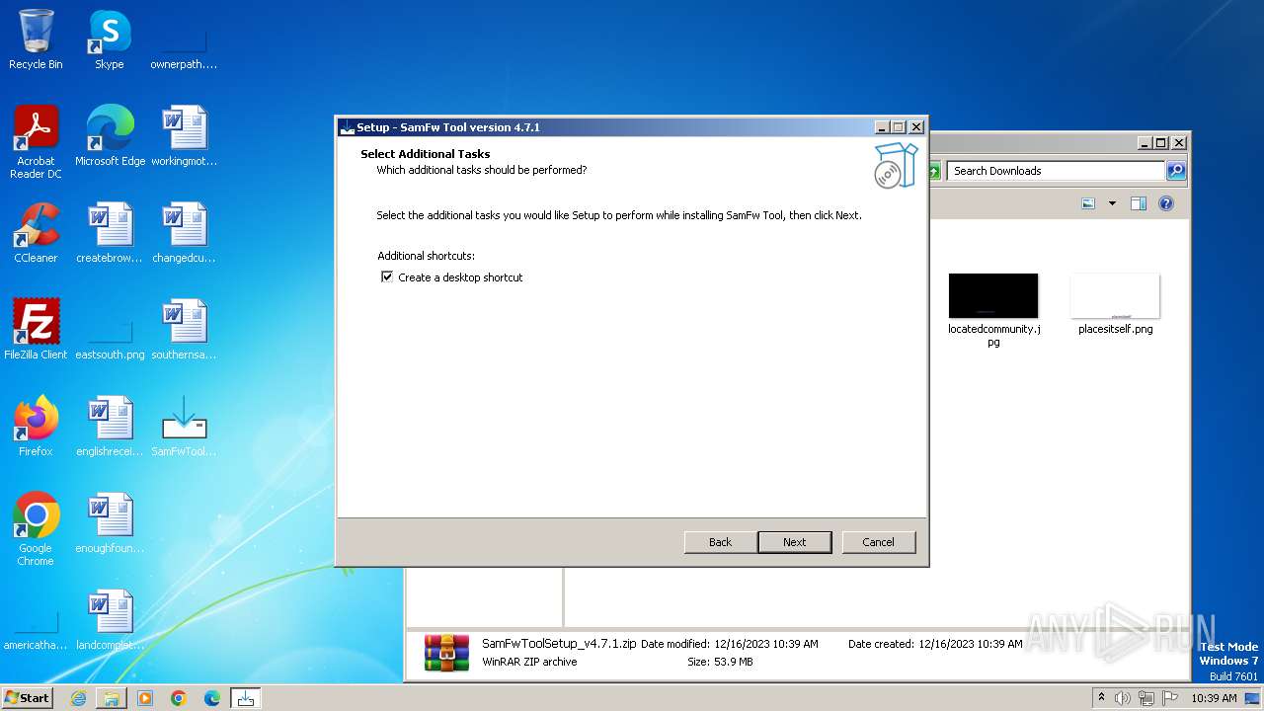Show hidden system tray icons
Screen dimensions: 1264x711
pyautogui.click(x=1101, y=698)
